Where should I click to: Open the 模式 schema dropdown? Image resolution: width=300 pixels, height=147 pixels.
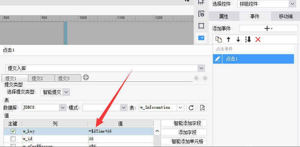105,108
